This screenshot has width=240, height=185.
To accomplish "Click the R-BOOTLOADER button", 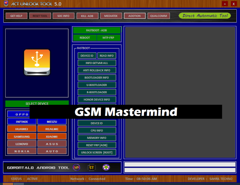I will coord(97,92).
